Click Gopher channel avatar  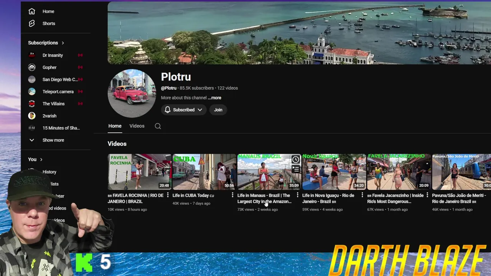pyautogui.click(x=32, y=67)
